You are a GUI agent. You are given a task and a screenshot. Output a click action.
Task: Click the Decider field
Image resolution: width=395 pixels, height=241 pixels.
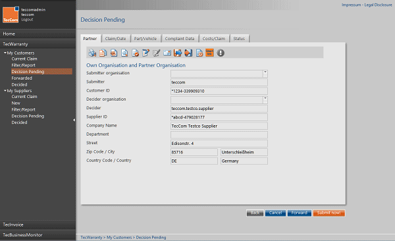pyautogui.click(x=219, y=109)
